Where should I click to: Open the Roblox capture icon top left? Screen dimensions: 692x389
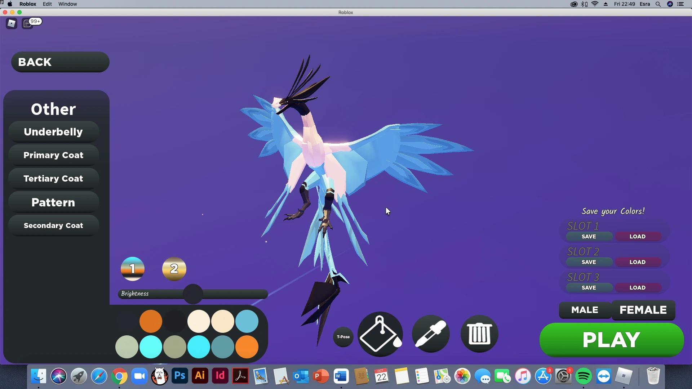click(11, 23)
